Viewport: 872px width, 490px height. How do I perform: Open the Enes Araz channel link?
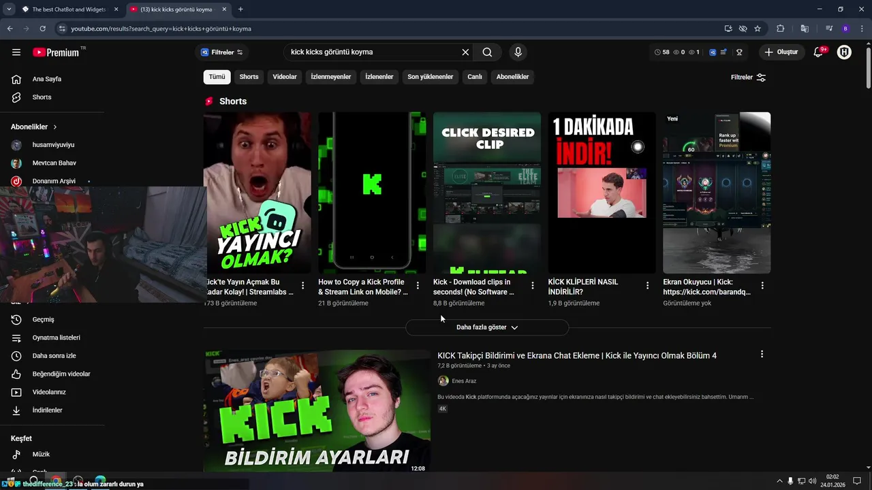[x=464, y=381]
